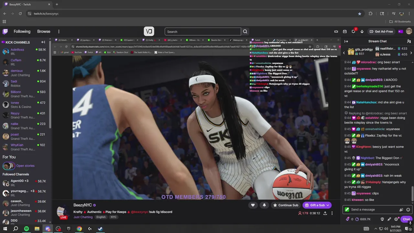Select the Billionn channel row
Screen dimensions: 414x233
25,94
